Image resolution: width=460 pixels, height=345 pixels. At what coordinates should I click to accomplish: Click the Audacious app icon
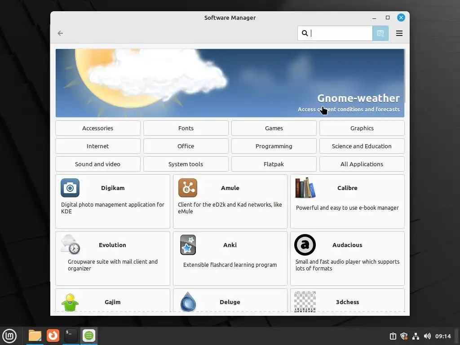pyautogui.click(x=305, y=245)
